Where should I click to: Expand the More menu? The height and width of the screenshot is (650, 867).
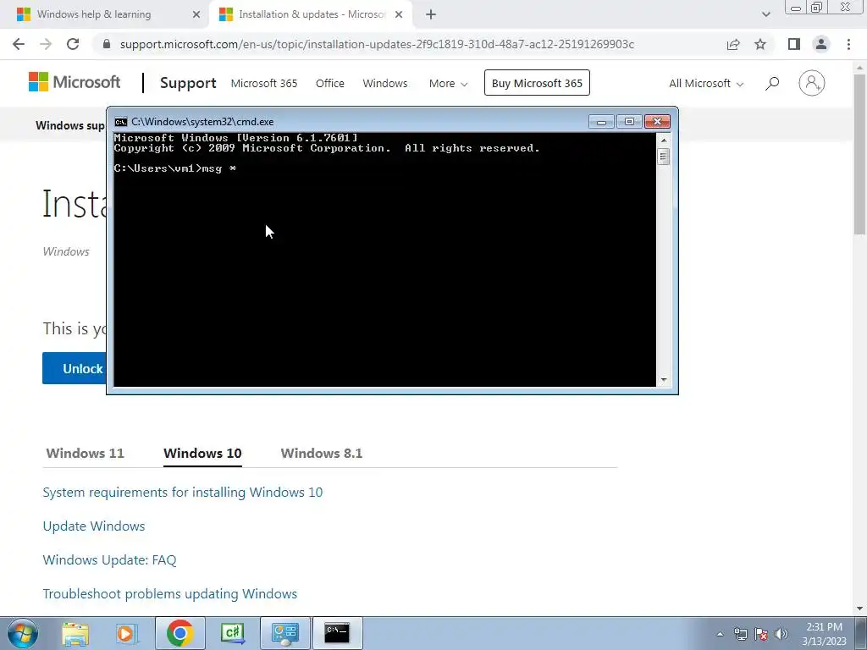448,84
